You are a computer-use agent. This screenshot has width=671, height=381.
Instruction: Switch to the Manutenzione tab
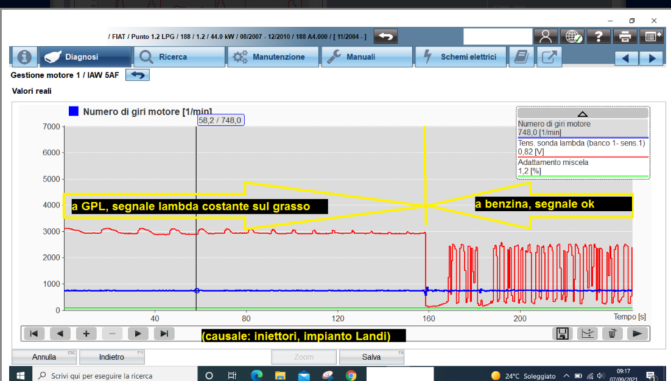[x=272, y=57]
